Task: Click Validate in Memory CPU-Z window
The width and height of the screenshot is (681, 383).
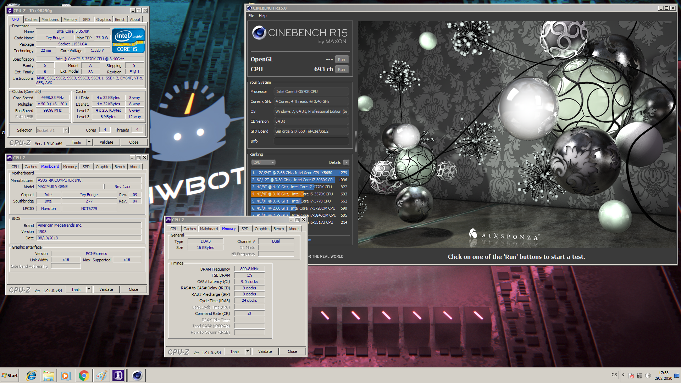Action: (x=265, y=351)
